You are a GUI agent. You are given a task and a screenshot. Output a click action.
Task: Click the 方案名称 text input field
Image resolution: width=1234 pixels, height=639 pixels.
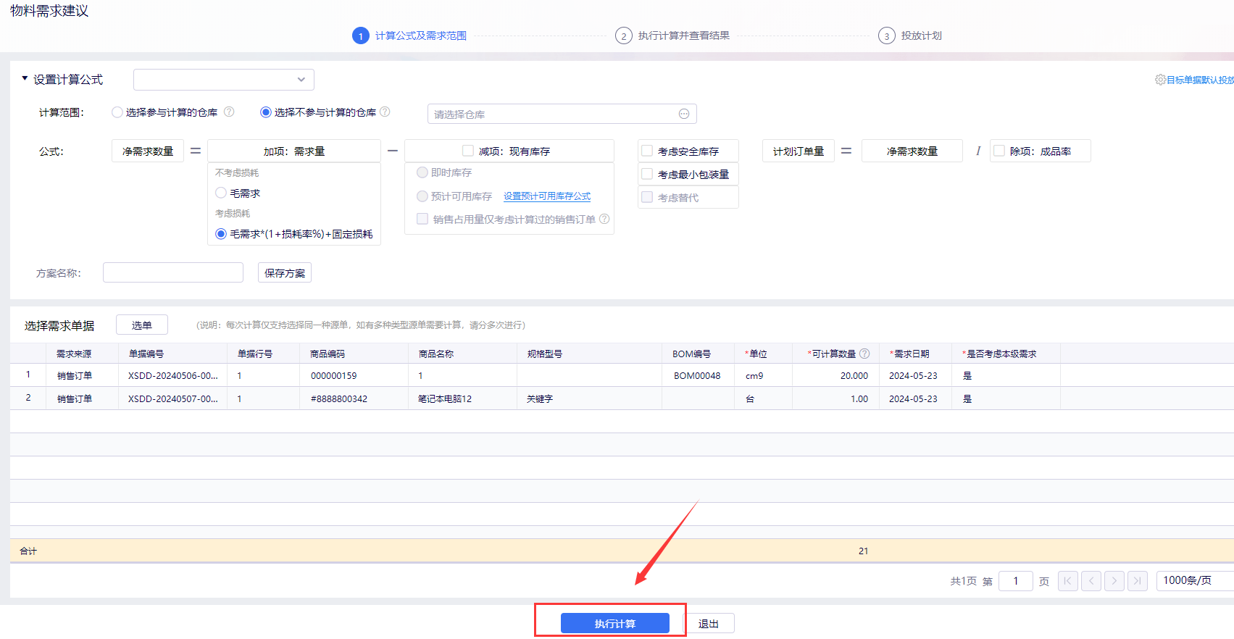[173, 272]
